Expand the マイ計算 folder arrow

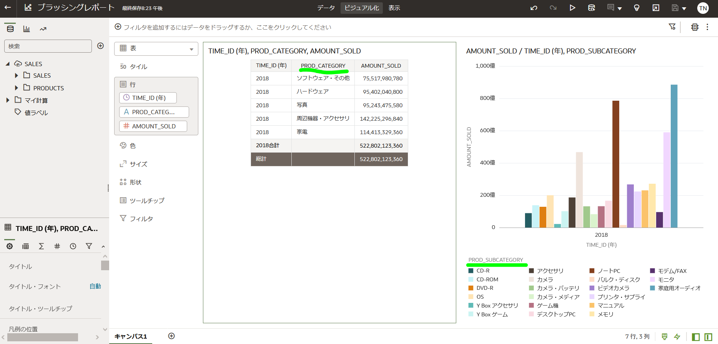8,100
